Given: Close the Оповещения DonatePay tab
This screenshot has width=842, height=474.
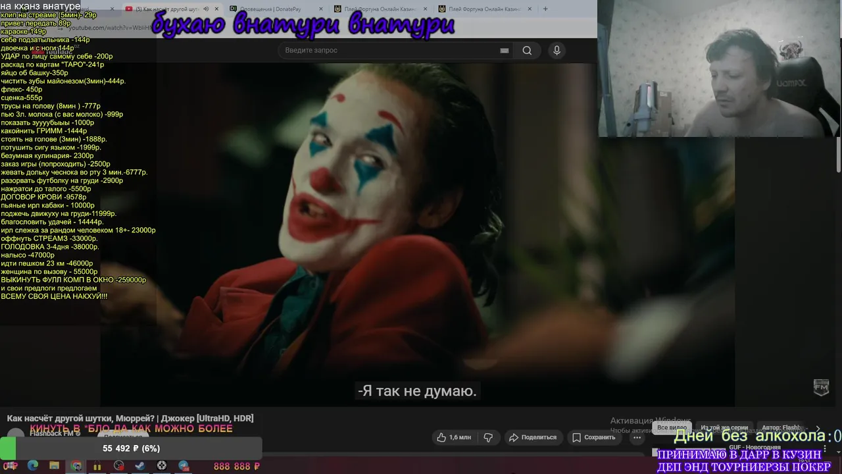Looking at the screenshot, I should (x=321, y=9).
